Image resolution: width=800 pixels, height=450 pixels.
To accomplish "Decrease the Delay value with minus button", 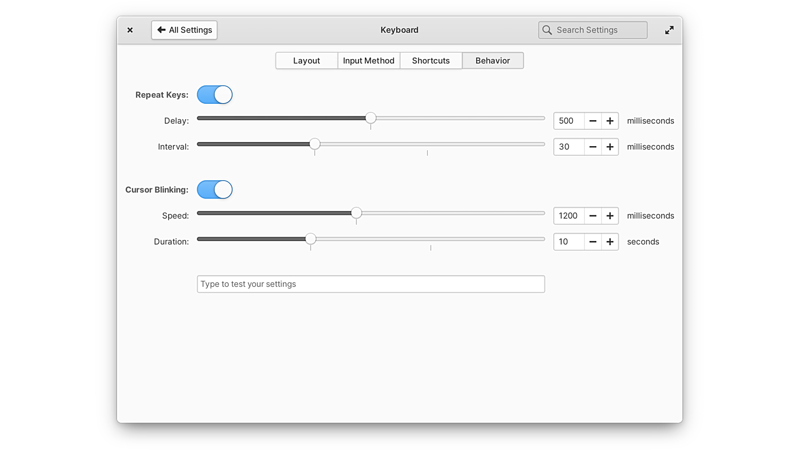I will pyautogui.click(x=593, y=121).
